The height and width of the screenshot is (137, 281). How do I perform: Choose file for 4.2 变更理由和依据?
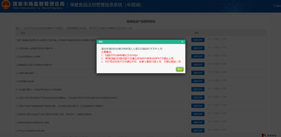click(x=198, y=81)
